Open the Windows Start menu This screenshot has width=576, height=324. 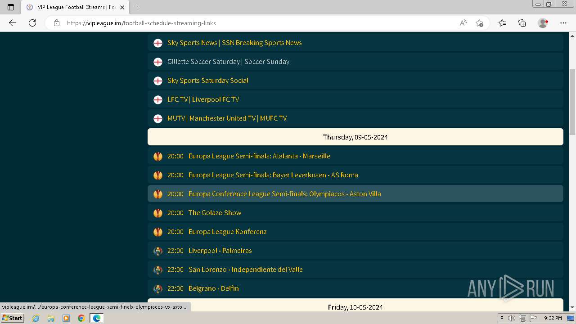point(12,318)
